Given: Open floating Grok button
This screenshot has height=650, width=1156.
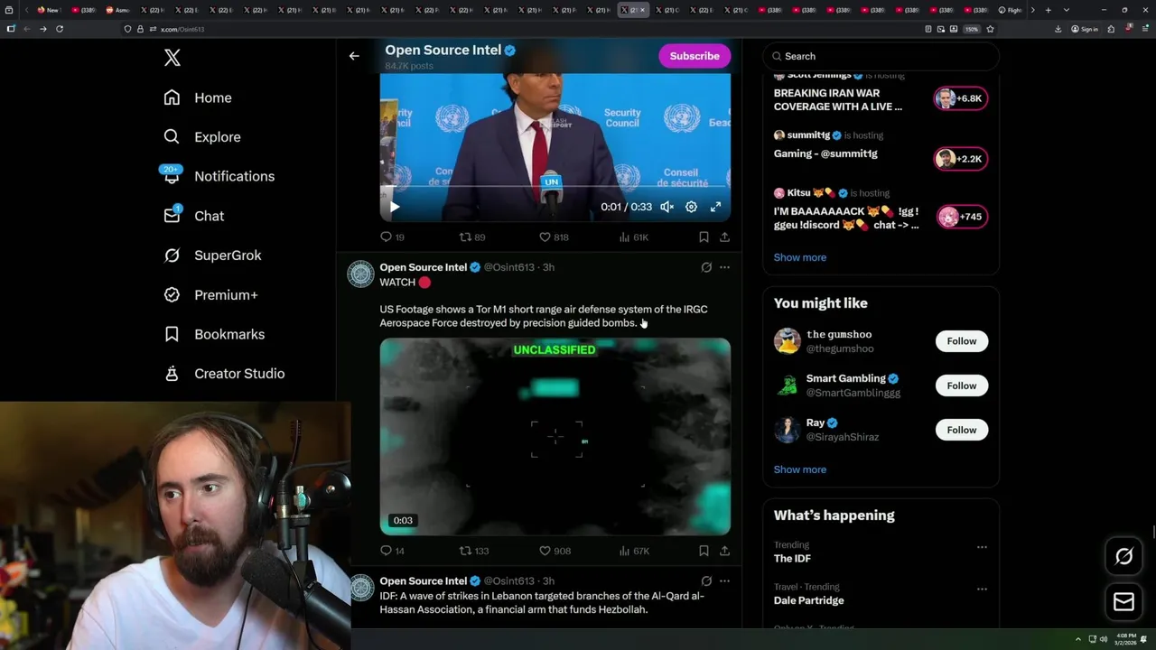Looking at the screenshot, I should click(x=1123, y=557).
